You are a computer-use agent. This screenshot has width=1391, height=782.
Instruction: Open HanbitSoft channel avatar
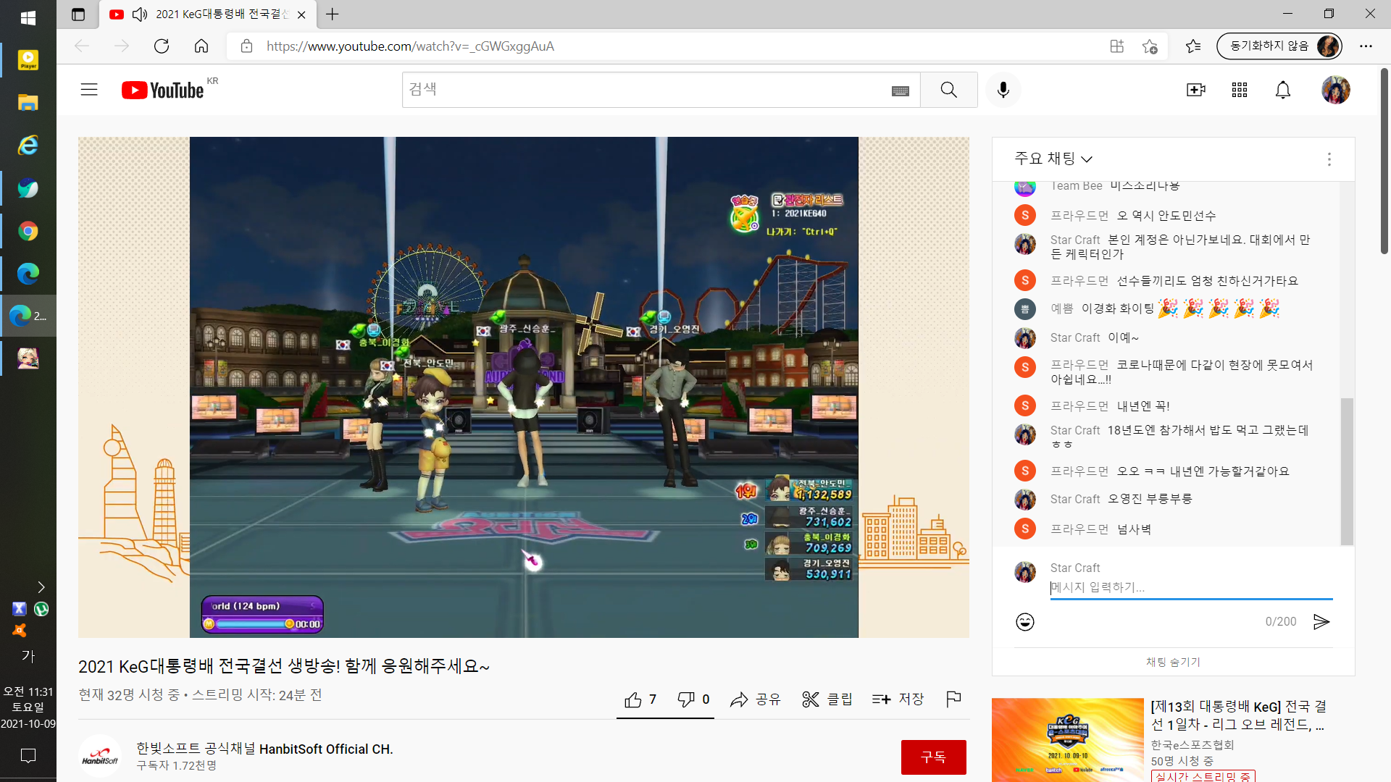(100, 757)
